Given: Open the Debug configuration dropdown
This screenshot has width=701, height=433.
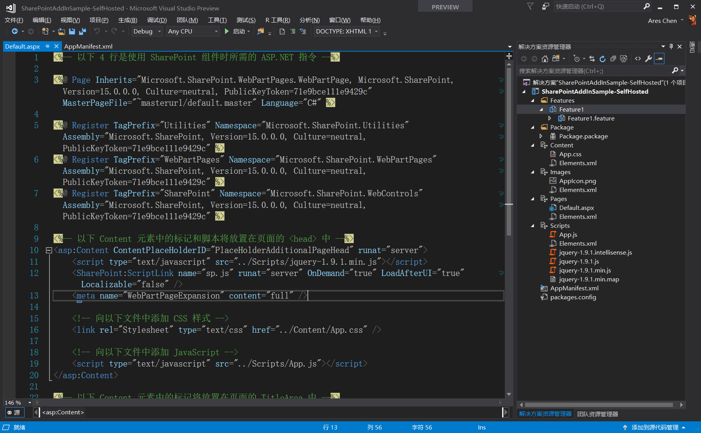Looking at the screenshot, I should tap(146, 31).
